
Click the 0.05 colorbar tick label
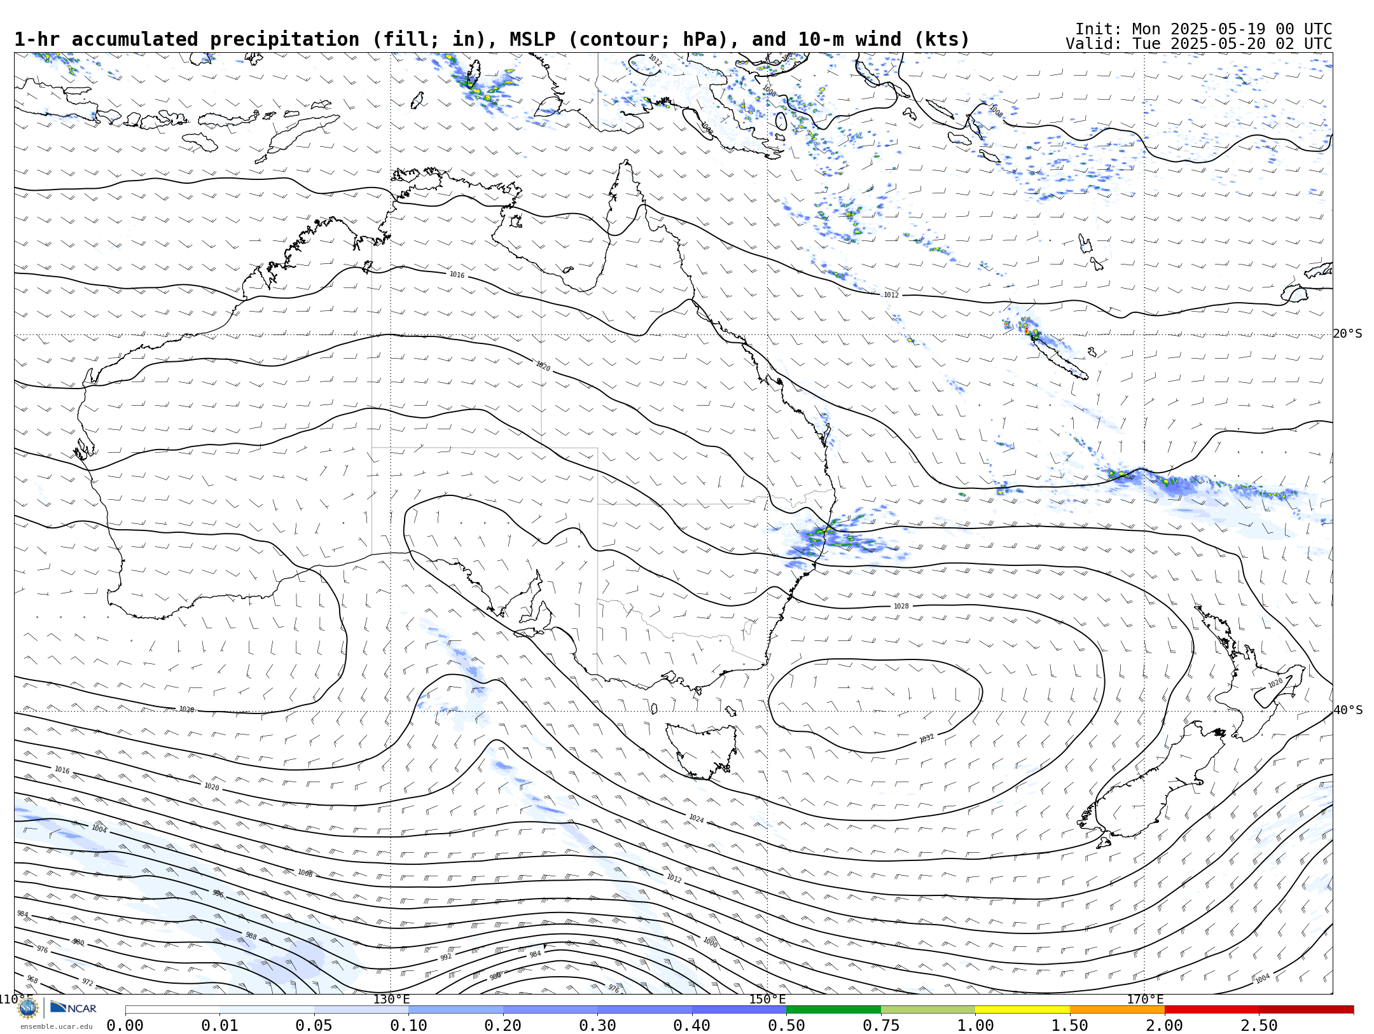coord(314,1026)
